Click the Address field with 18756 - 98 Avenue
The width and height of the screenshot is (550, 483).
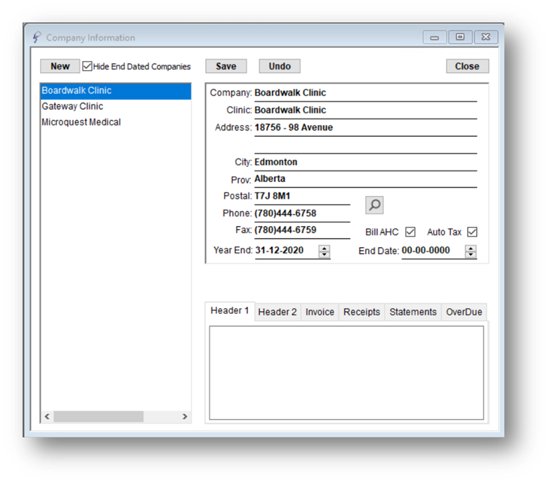pos(365,128)
